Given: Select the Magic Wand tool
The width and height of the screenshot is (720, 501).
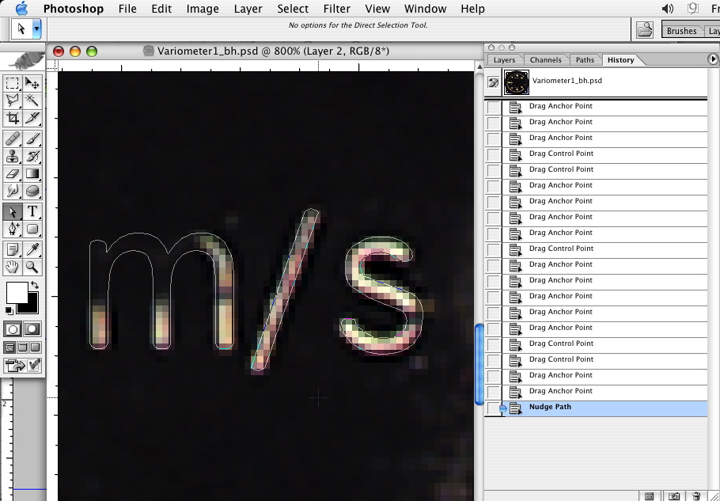Looking at the screenshot, I should (32, 101).
